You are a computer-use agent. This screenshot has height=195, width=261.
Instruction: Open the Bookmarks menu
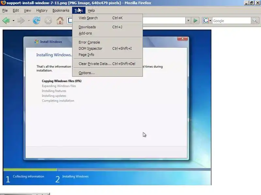pos(61,10)
